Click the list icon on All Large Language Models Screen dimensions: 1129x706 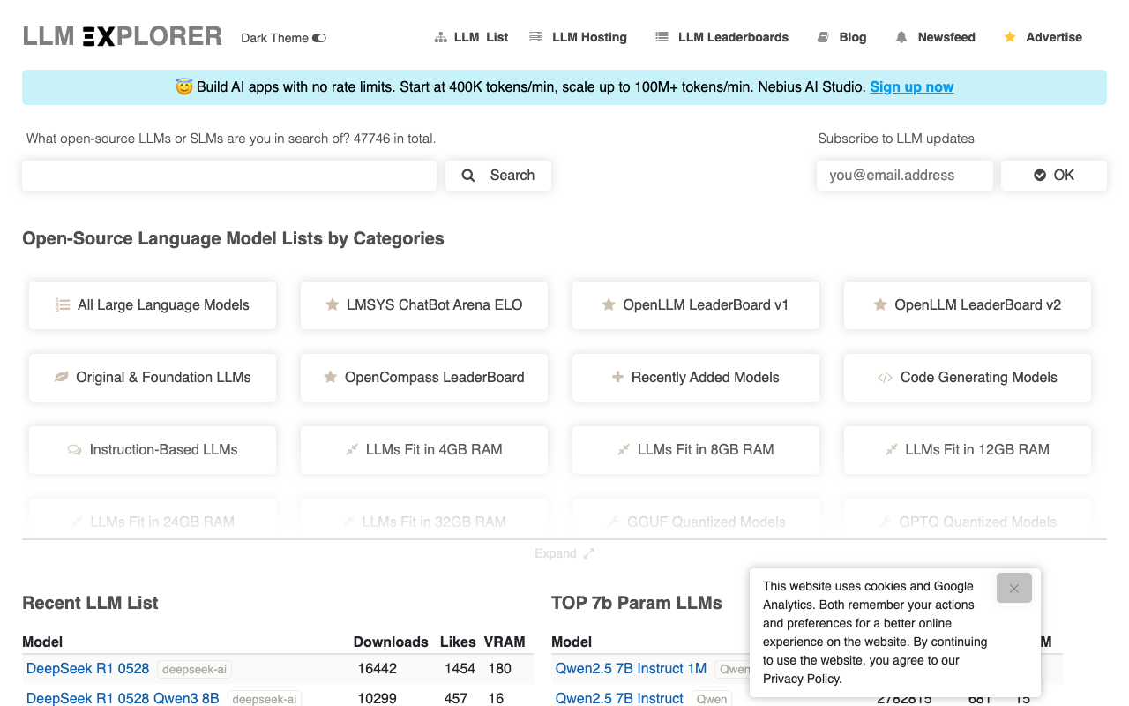point(63,305)
